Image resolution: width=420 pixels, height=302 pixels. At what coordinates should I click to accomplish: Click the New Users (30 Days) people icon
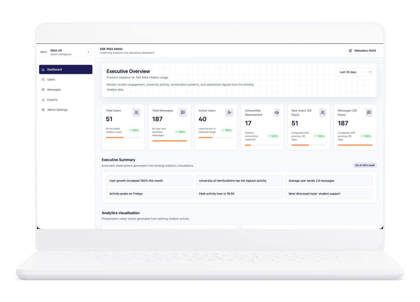323,112
